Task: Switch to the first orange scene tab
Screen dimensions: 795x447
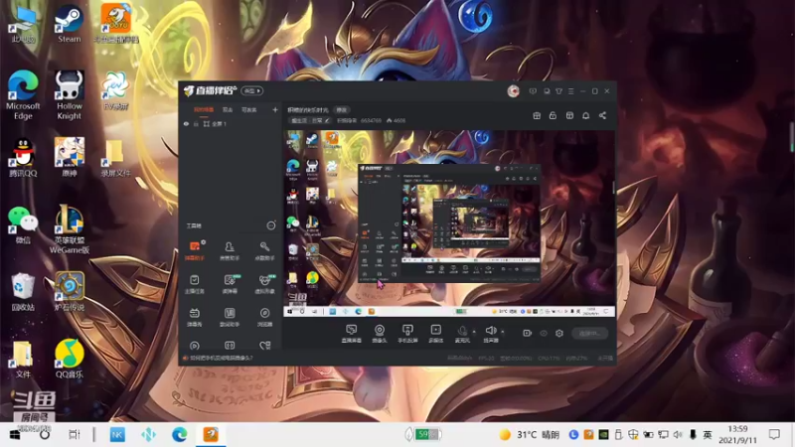Action: coord(204,109)
